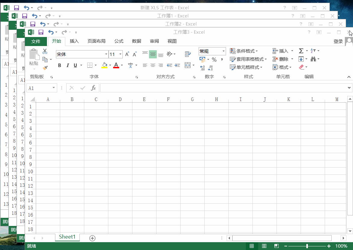
Task: Switch to the 数据 Data tab
Action: [136, 41]
